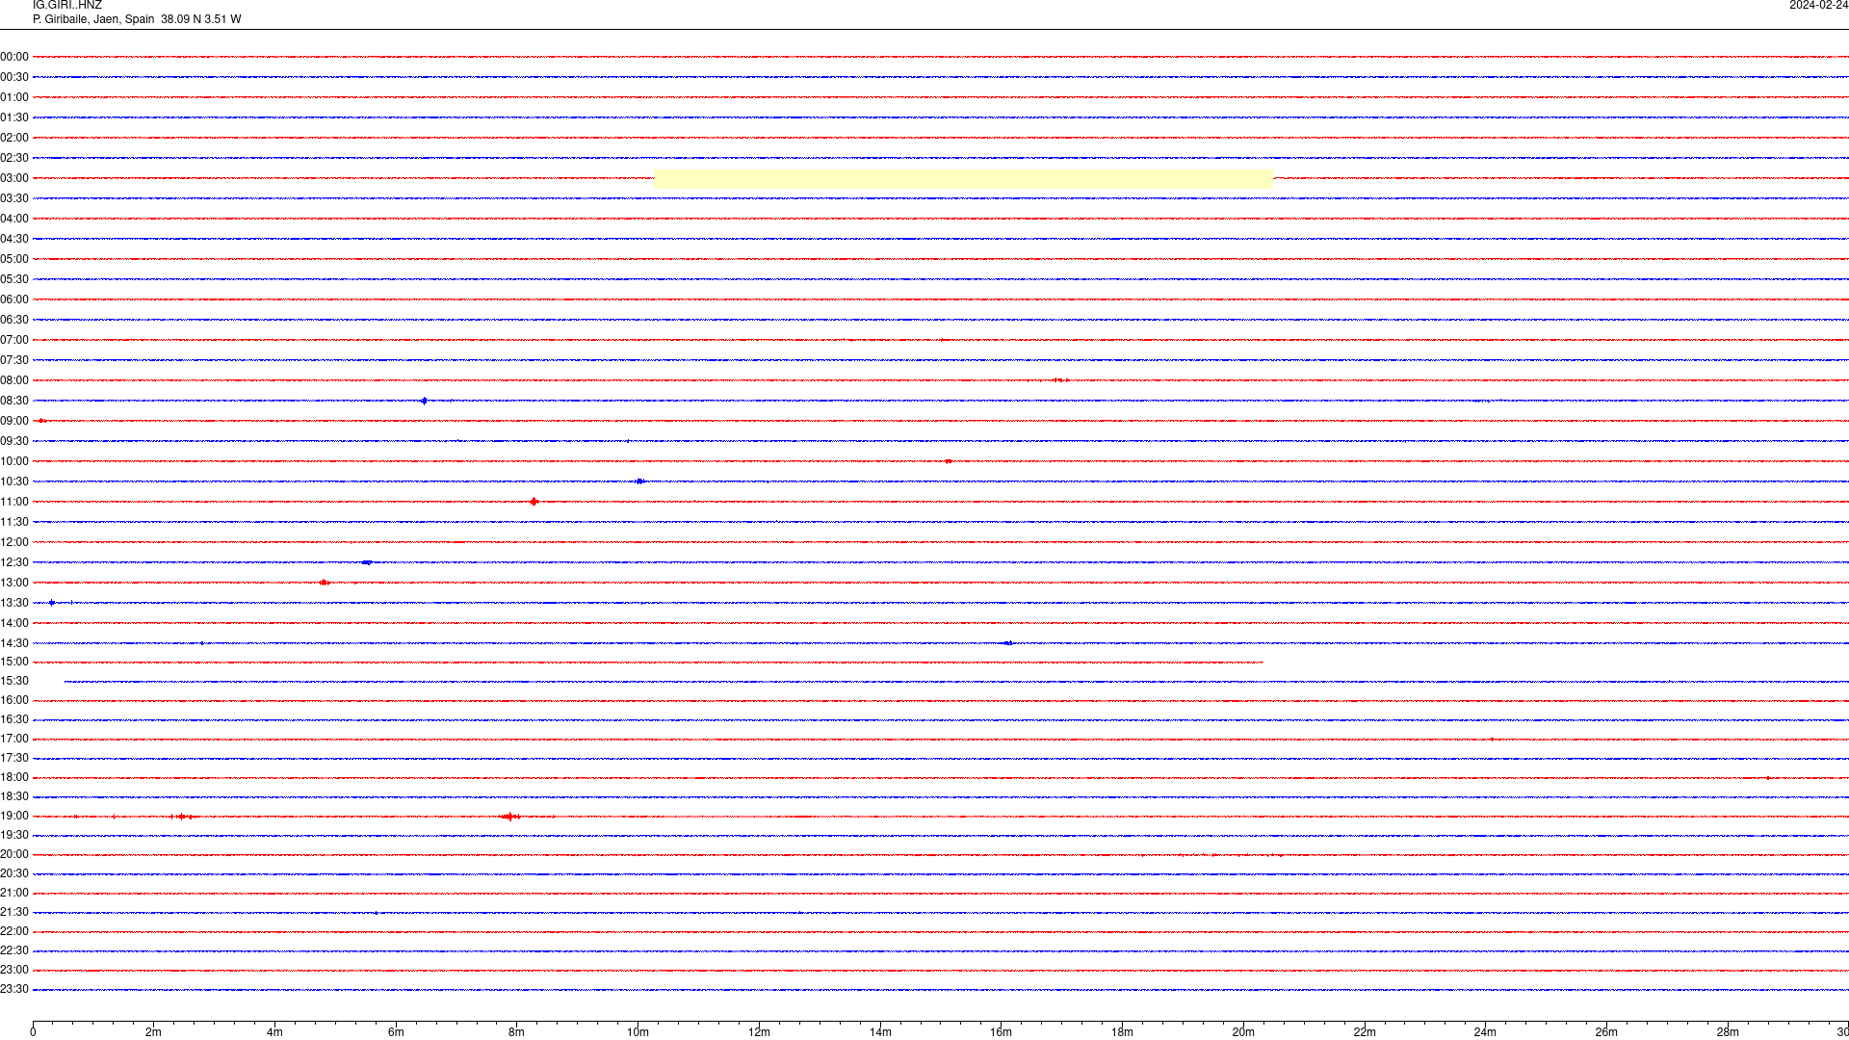Click the 2m tick label on the time axis
Image resolution: width=1849 pixels, height=1040 pixels.
pyautogui.click(x=154, y=1032)
